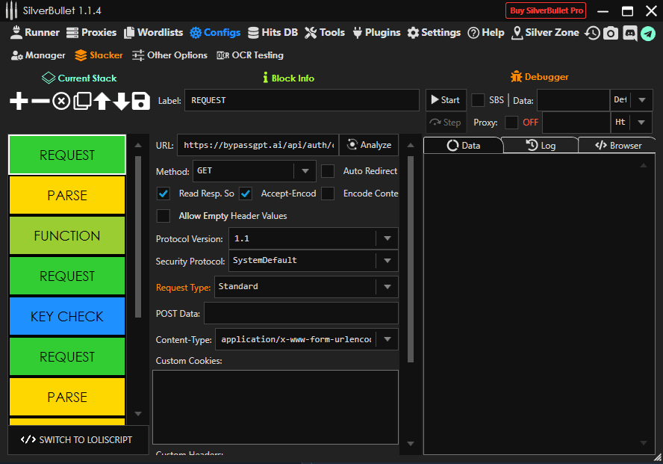Image resolution: width=663 pixels, height=464 pixels.
Task: Open the Request Type dropdown
Action: coord(306,287)
